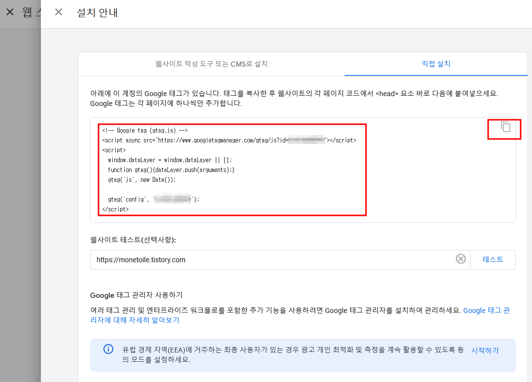Click the script async src googletagmanager line
Screen dimensions: 532x382
pyautogui.click(x=229, y=140)
